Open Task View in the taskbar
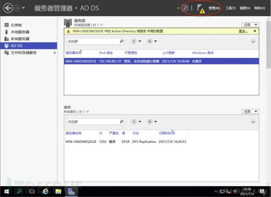Screen dimensions: 271x197 click(x=32, y=191)
